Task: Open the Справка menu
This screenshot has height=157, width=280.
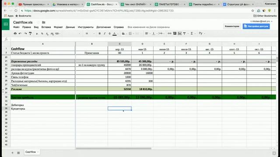Action: [119, 27]
